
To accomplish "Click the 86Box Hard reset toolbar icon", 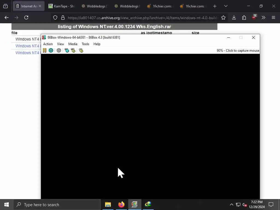I will pos(51,51).
